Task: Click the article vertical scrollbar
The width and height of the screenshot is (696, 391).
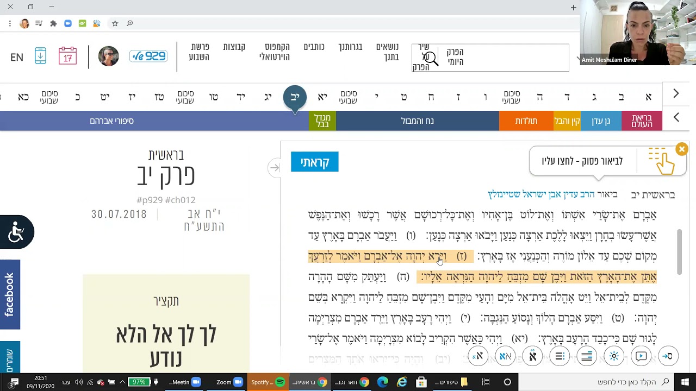Action: pos(680,251)
